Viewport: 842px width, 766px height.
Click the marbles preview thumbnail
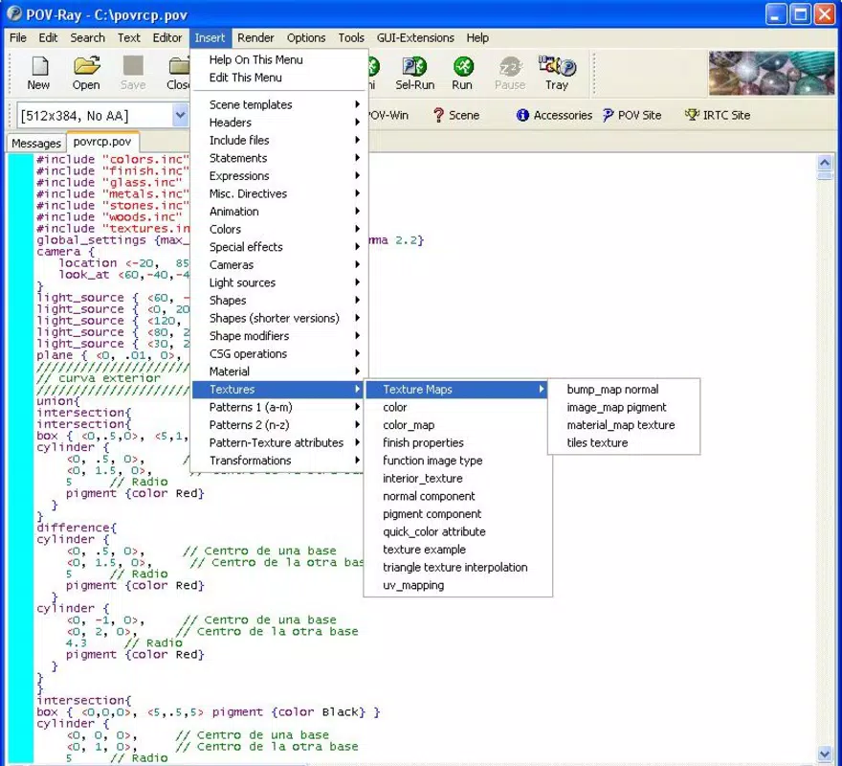771,73
